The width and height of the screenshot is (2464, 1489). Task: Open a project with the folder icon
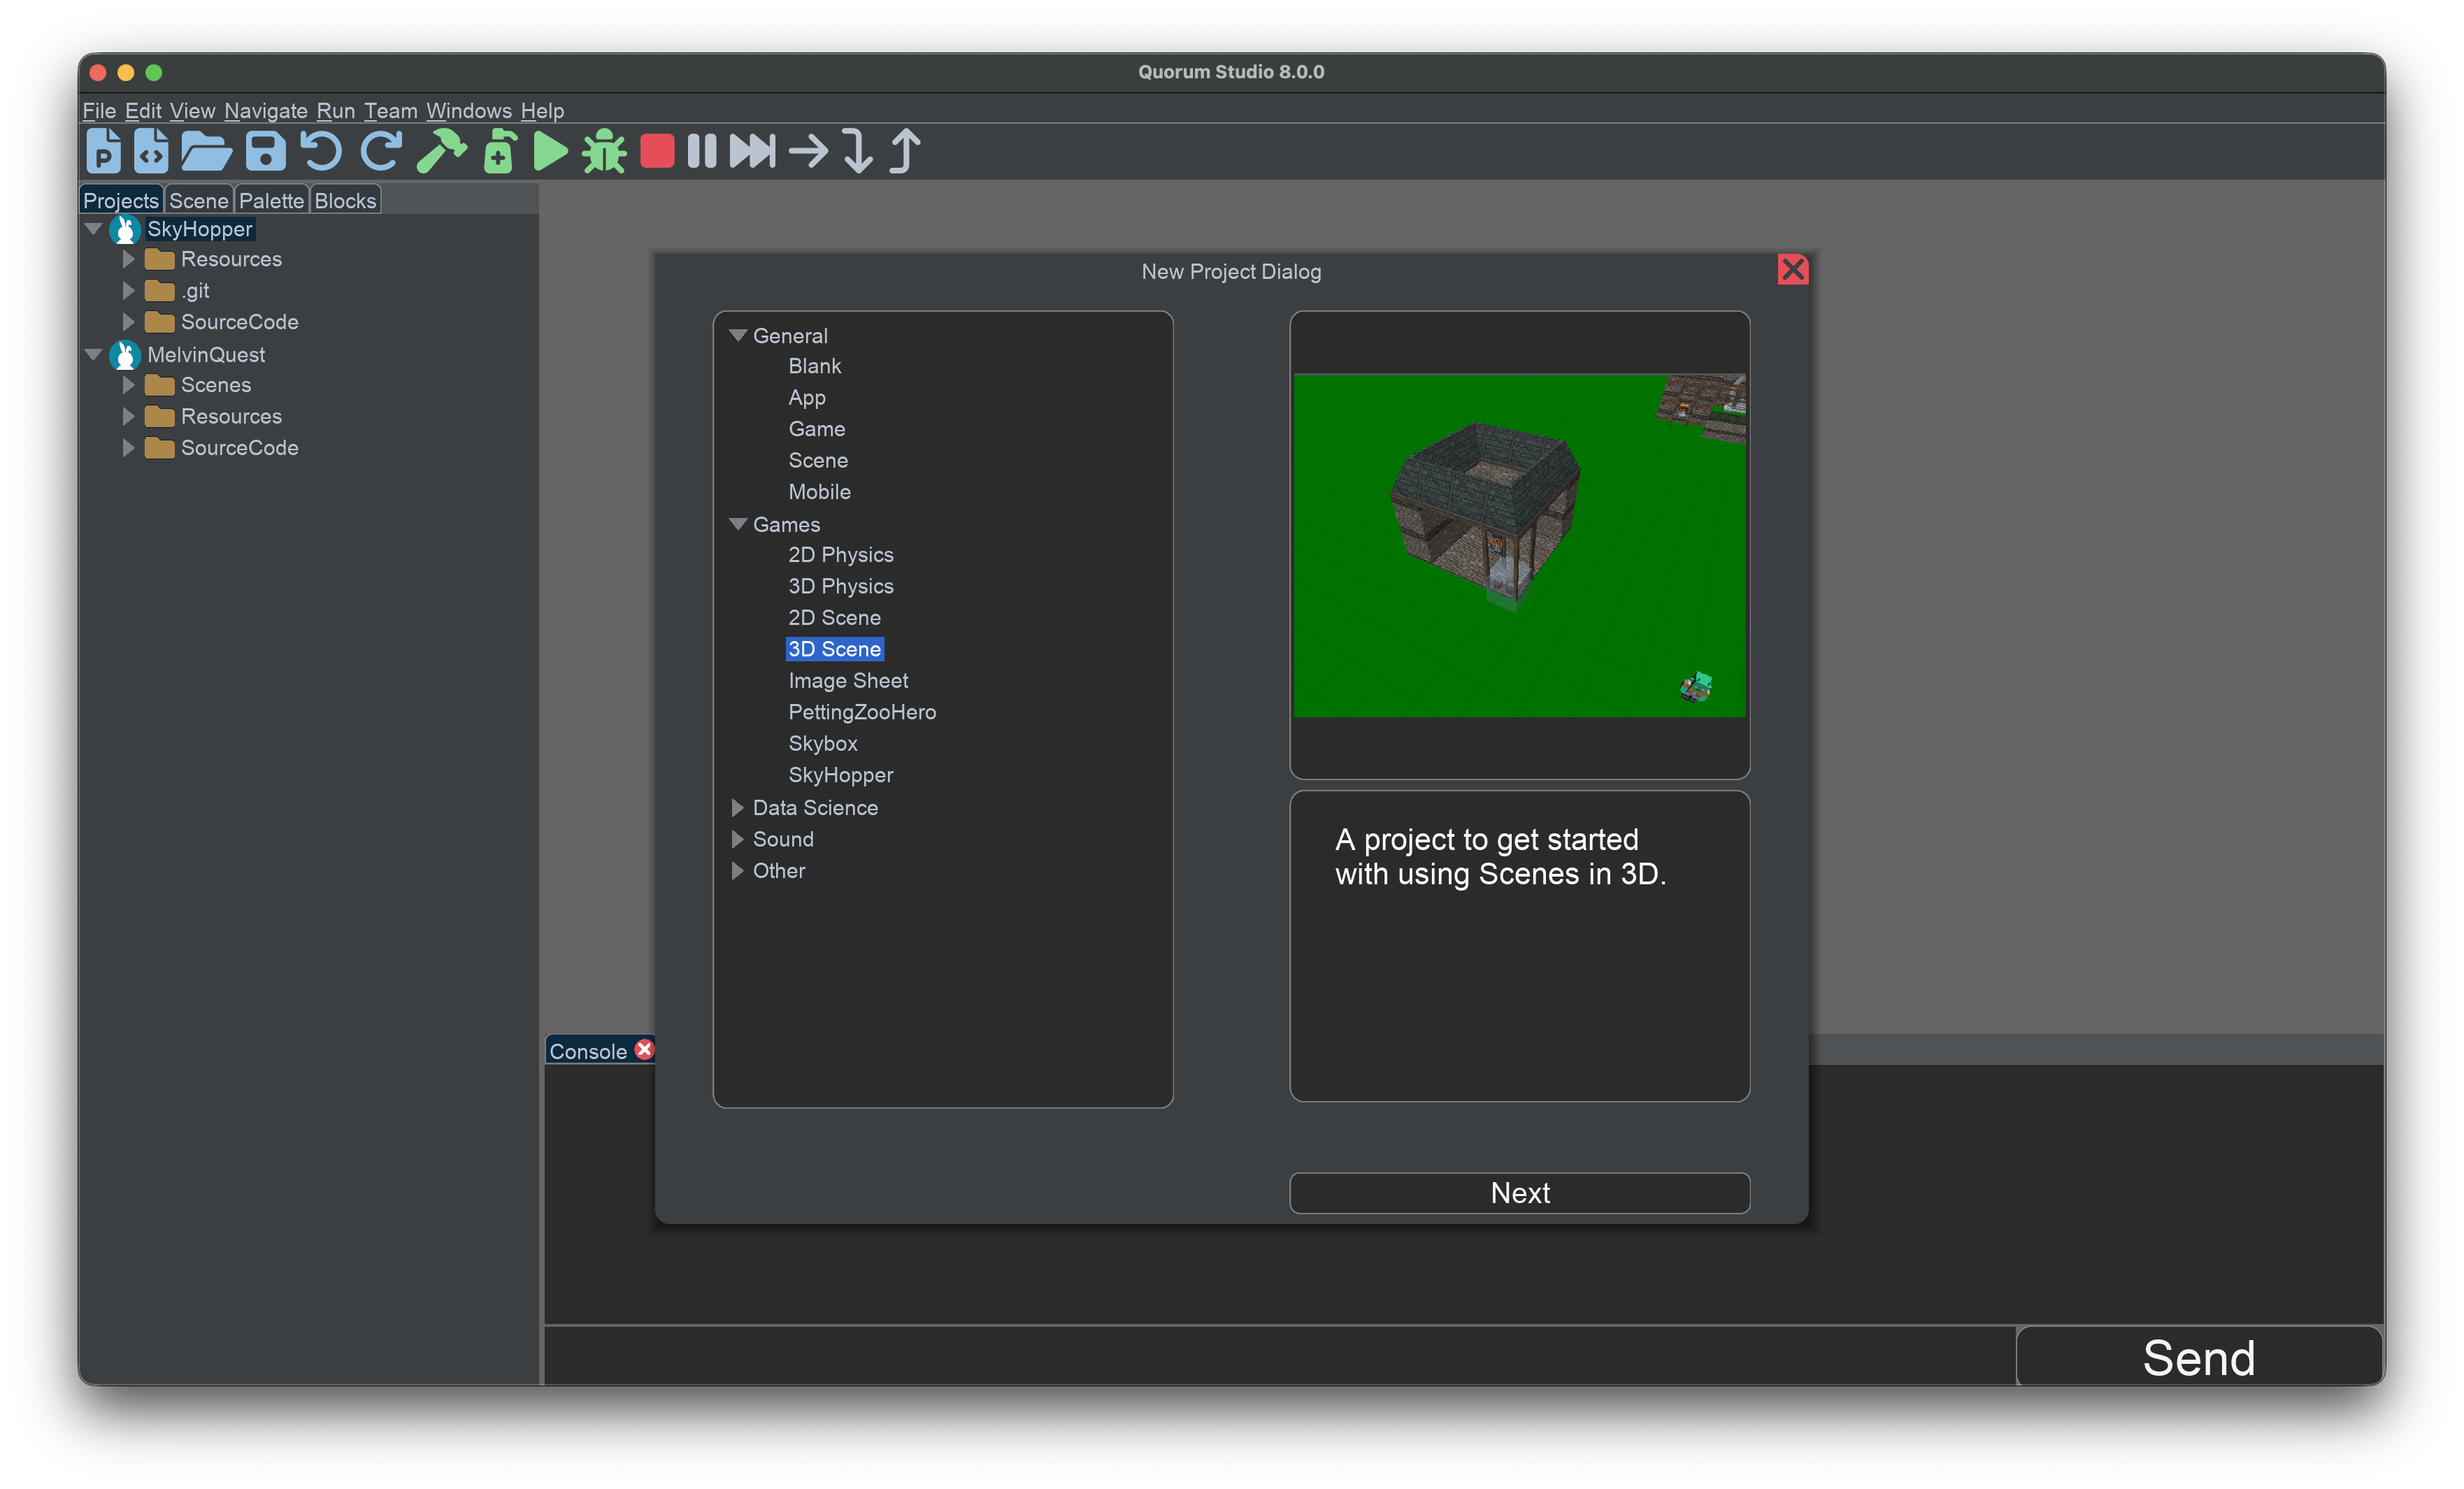(206, 151)
